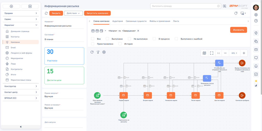Open the message feed icon in right panel

coord(256,58)
